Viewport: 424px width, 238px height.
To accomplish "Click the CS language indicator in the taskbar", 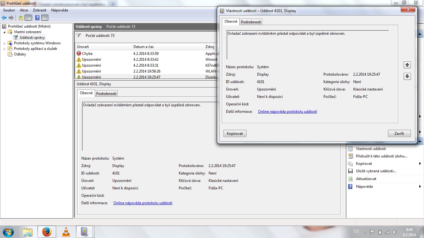I will coord(356,231).
